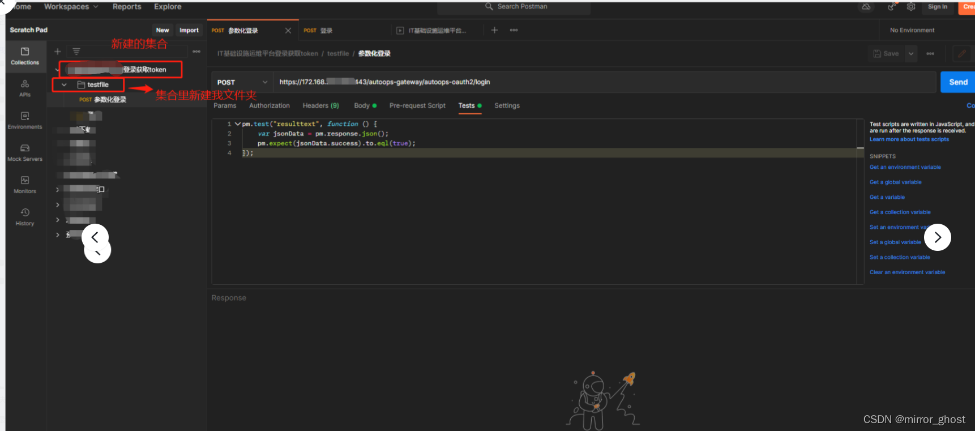This screenshot has height=431, width=975.
Task: Switch to the Params tab
Action: (225, 106)
